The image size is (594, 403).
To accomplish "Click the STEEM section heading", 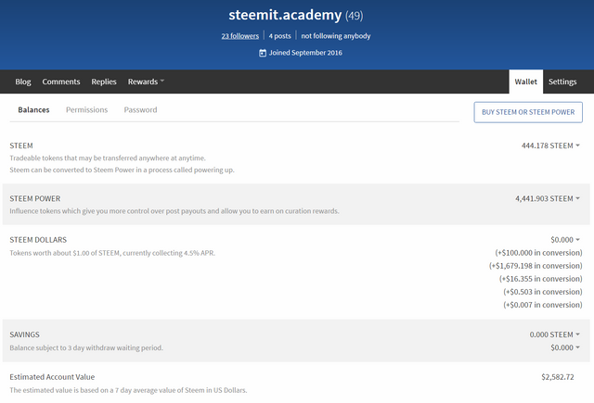I will 21,145.
